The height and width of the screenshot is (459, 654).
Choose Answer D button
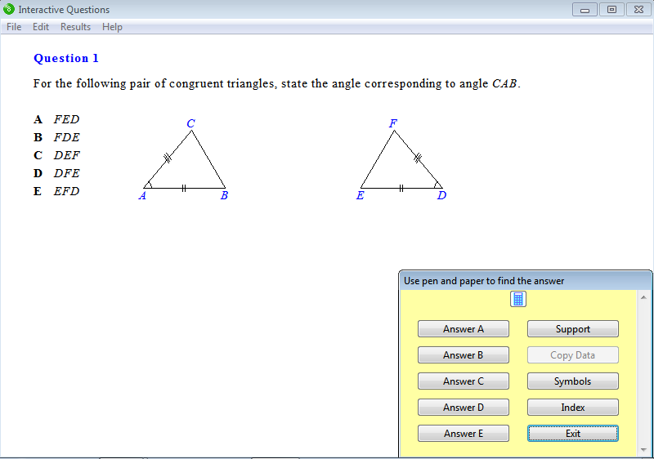(464, 408)
